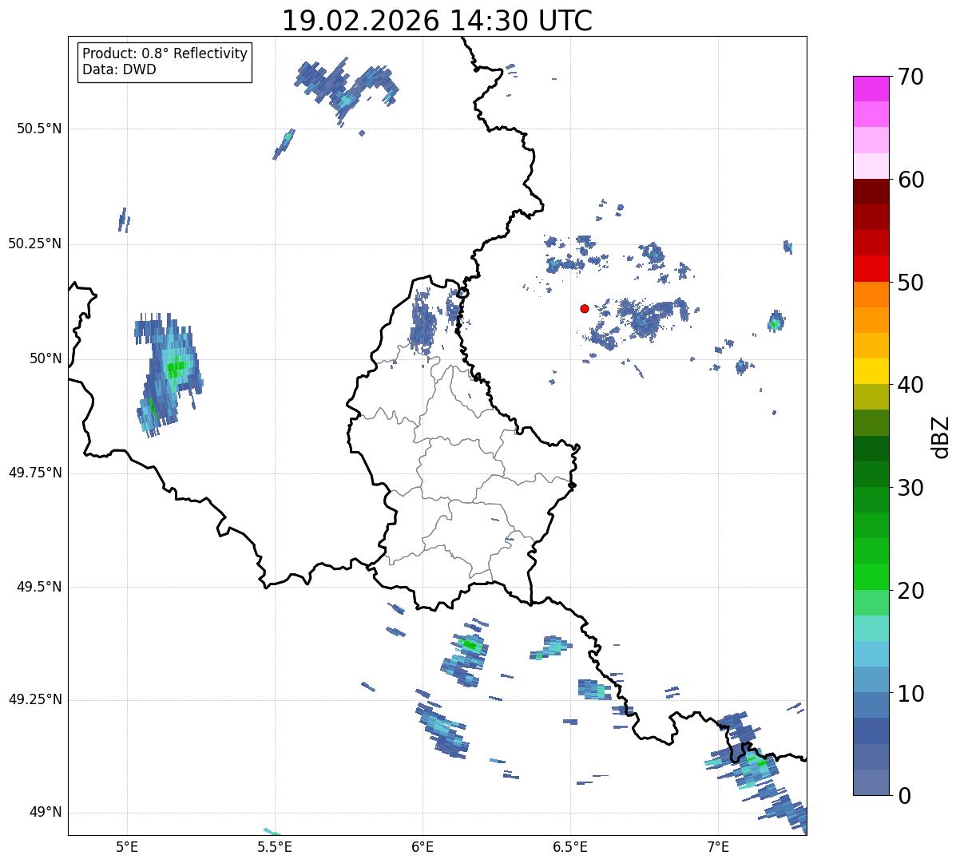The image size is (960, 863).
Task: Click the 49.25°N latitude label
Action: click(35, 699)
